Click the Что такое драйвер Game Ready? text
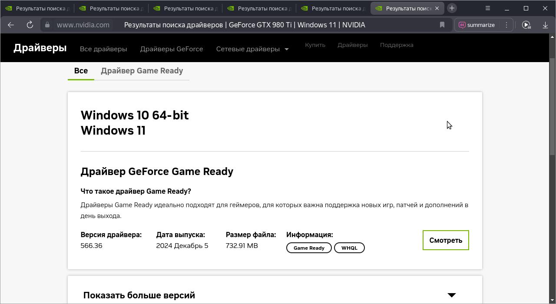The height and width of the screenshot is (304, 556). coord(136,192)
